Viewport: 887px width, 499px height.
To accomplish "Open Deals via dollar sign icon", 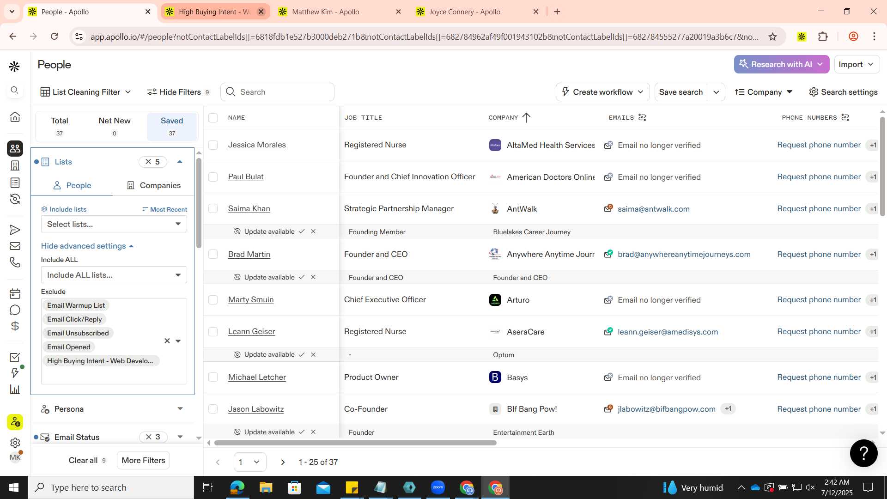I will point(15,326).
